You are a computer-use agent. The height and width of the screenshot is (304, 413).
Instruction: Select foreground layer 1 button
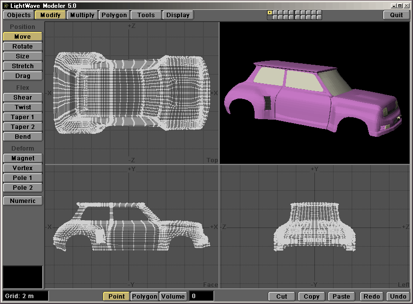click(x=269, y=12)
